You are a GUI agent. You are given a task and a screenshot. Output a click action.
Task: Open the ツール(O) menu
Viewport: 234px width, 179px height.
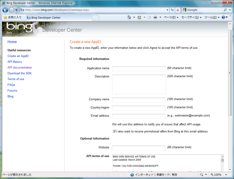[x=212, y=17]
